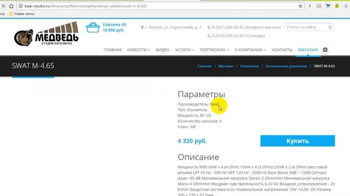The image size is (350, 196).
Task: Click the phone icon for Интернет-магазин number
Action: (x=209, y=27)
